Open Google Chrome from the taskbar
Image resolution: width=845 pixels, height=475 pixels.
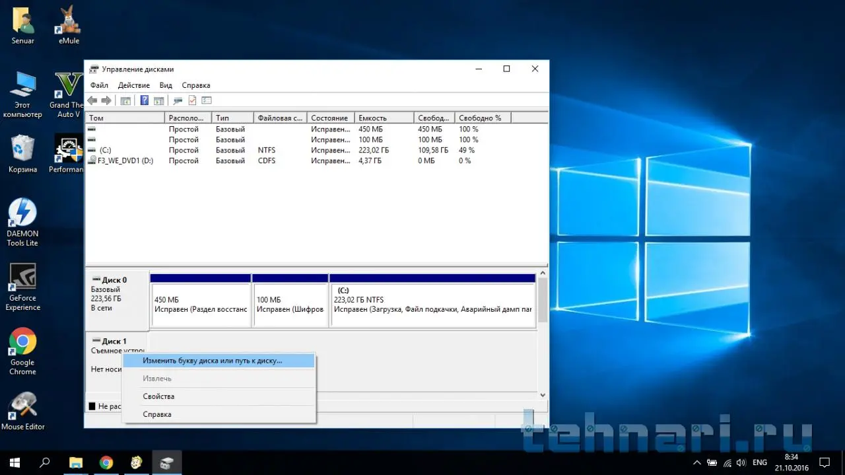point(106,462)
